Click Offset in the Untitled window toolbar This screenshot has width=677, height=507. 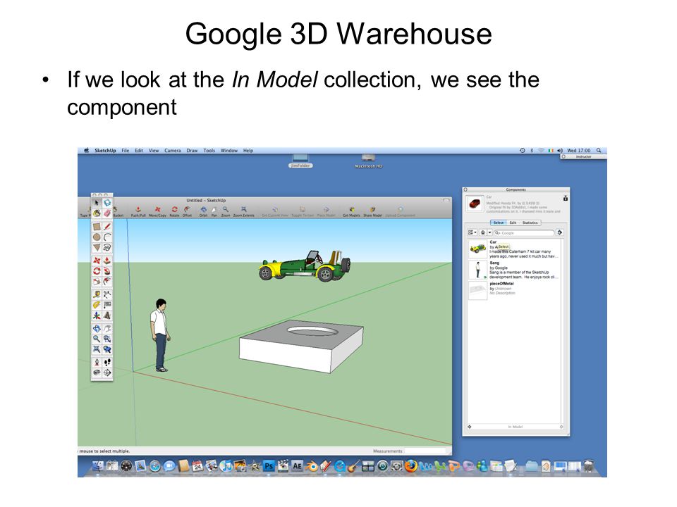tap(187, 211)
